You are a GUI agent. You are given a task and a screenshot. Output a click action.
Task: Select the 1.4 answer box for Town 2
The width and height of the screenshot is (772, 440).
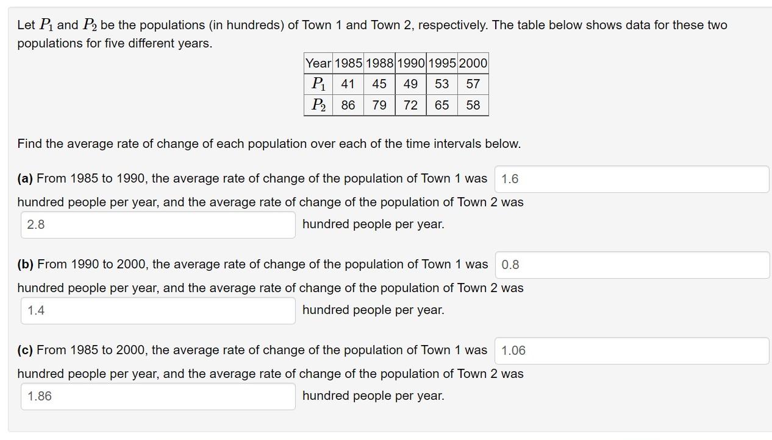click(157, 310)
